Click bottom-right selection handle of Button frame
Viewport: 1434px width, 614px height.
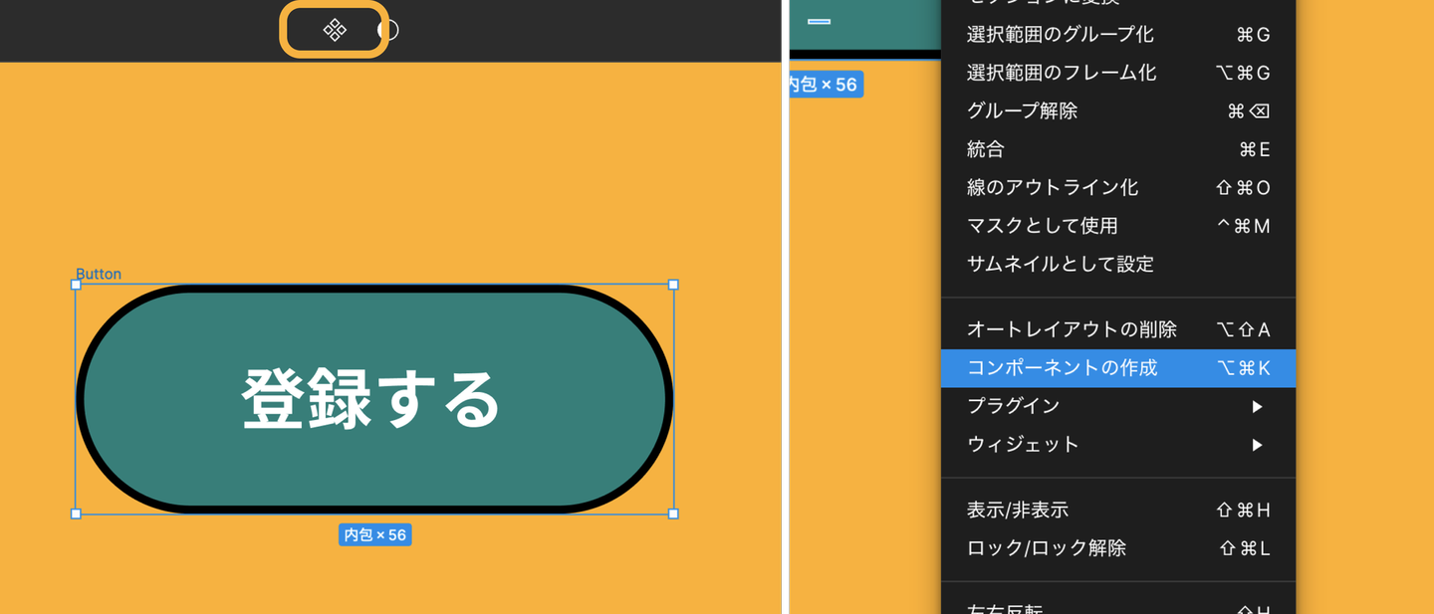point(673,513)
